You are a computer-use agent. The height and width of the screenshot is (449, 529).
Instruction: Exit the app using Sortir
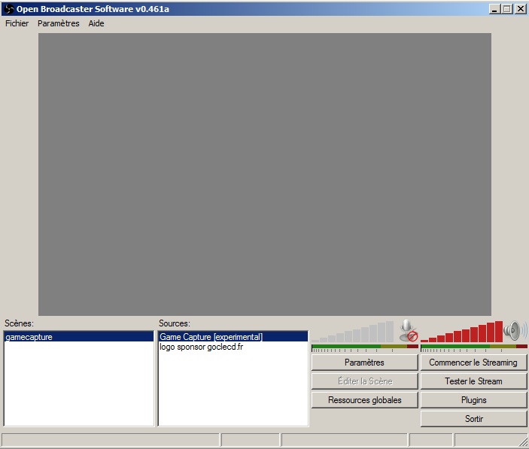[473, 419]
